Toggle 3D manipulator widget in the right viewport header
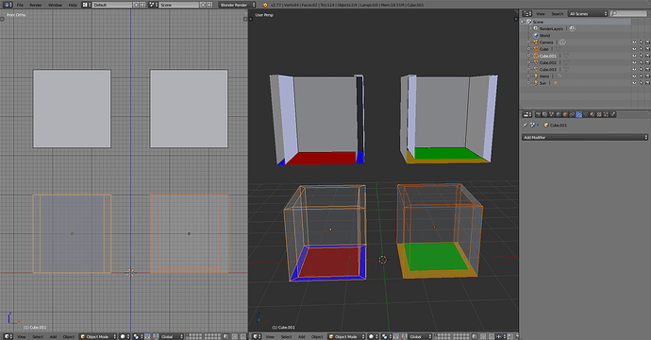Viewport: 651px width, 340px height. coord(405,336)
